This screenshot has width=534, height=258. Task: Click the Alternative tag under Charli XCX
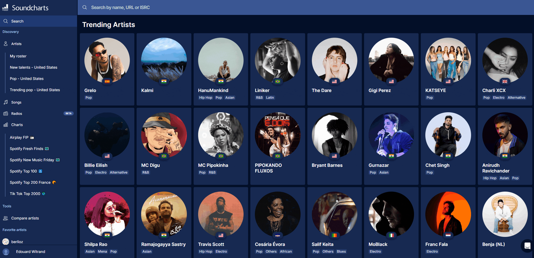pos(516,98)
